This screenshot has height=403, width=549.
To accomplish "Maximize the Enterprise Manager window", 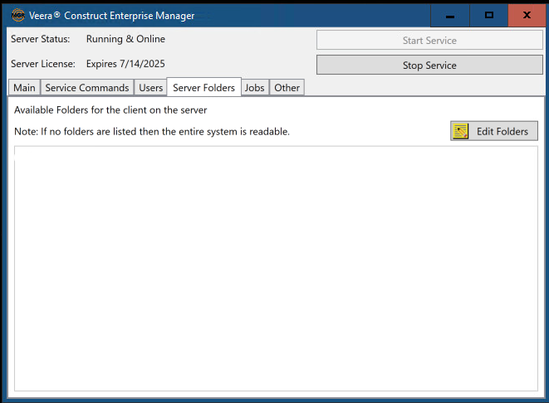I will pos(488,16).
